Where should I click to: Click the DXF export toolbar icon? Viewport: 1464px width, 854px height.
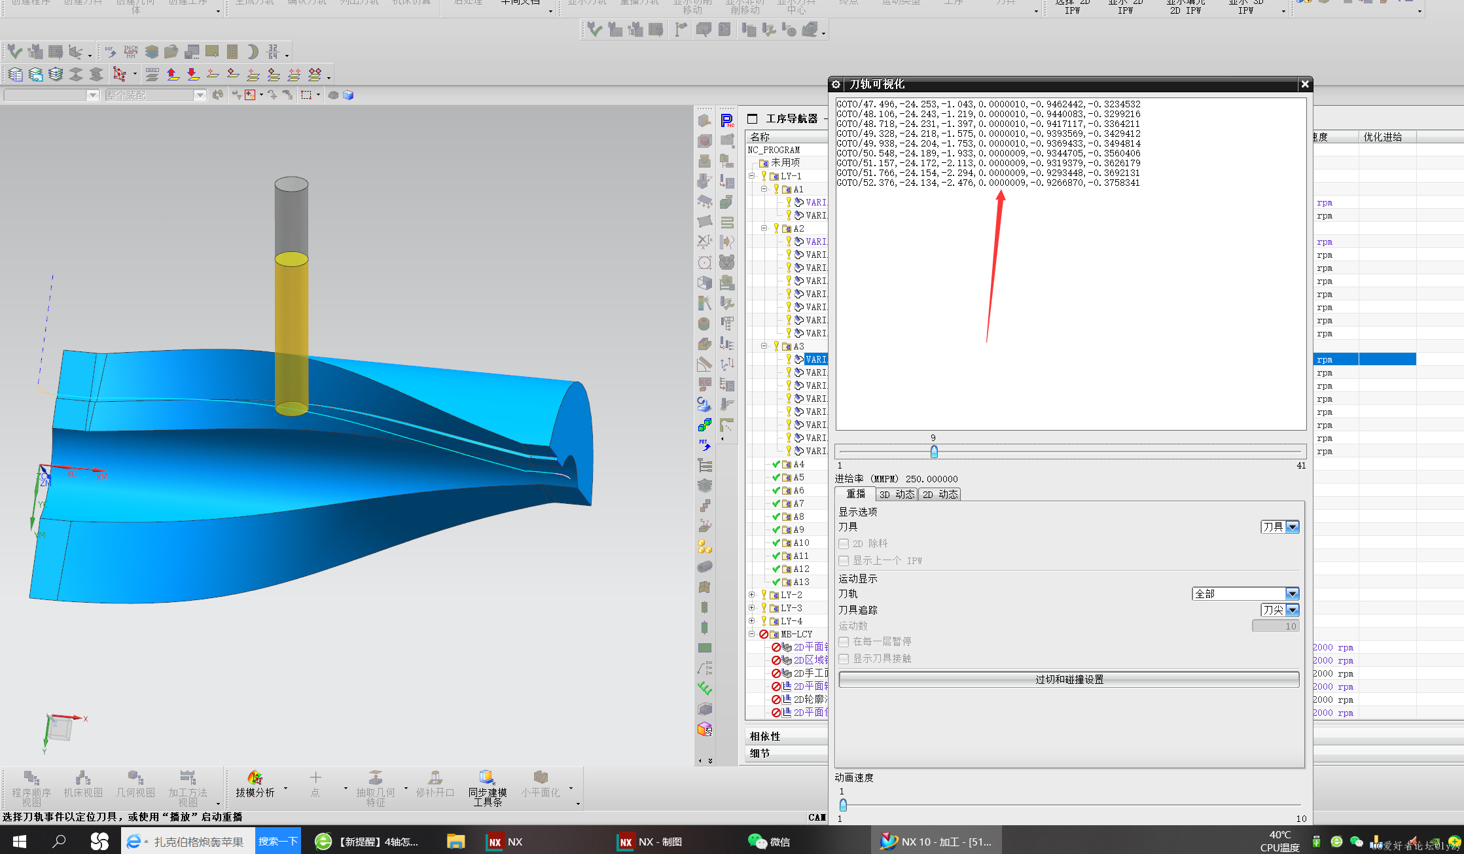[x=111, y=52]
